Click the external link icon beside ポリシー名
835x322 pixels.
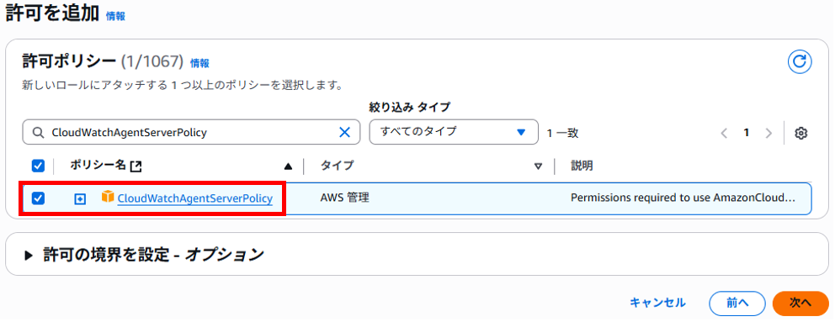pos(136,166)
